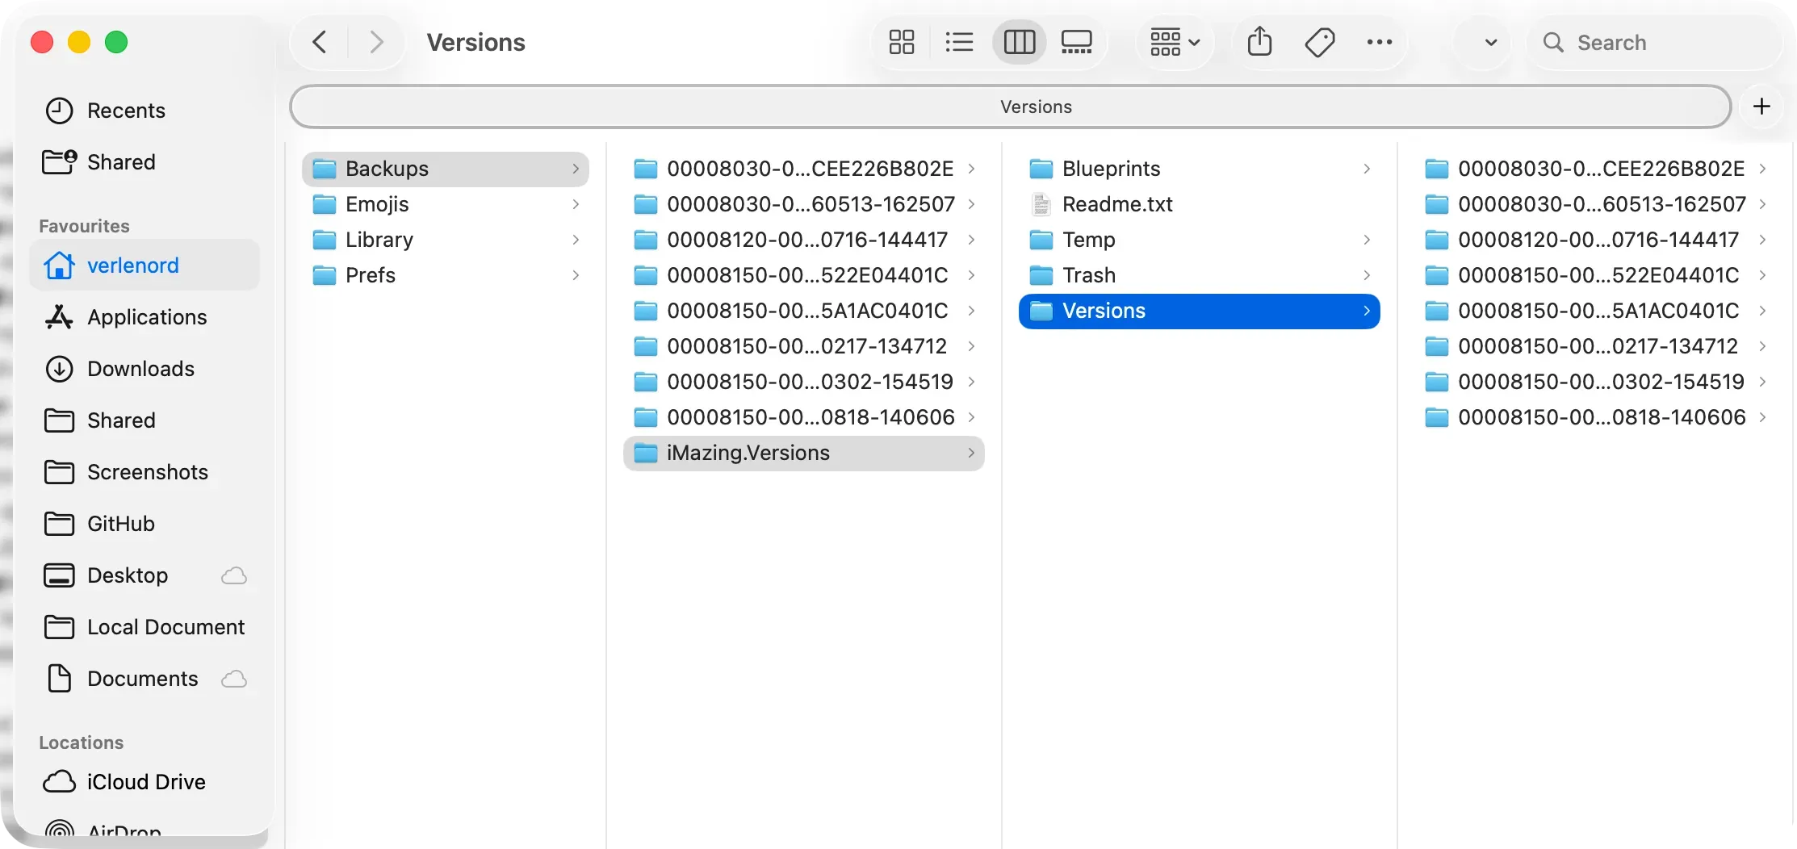This screenshot has height=849, width=1797.
Task: Add a new tab with plus button
Action: (x=1762, y=107)
